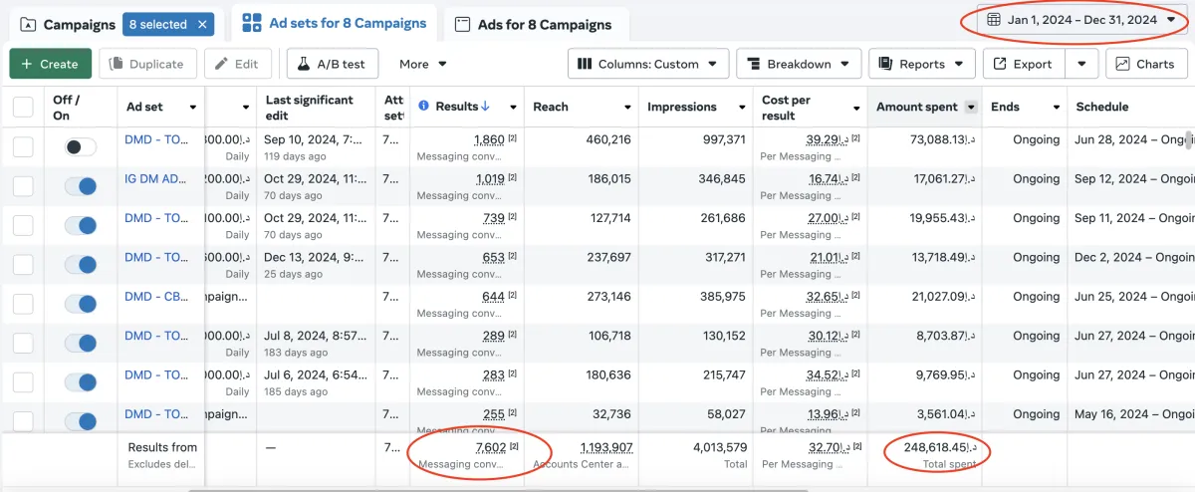Click the green Create button
Image resolution: width=1195 pixels, height=492 pixels.
point(50,64)
